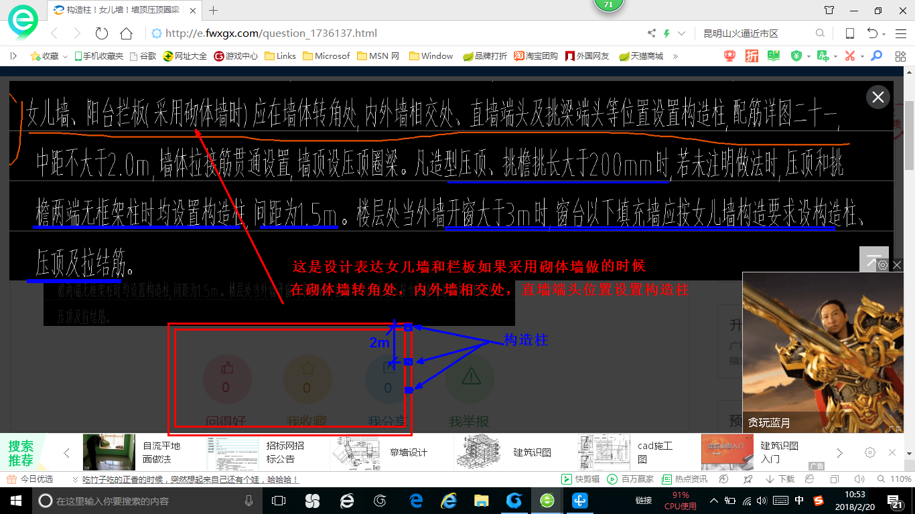Viewport: 915px width, 514px height.
Task: Expand the screenshot tool dropdown
Action: tap(862, 57)
